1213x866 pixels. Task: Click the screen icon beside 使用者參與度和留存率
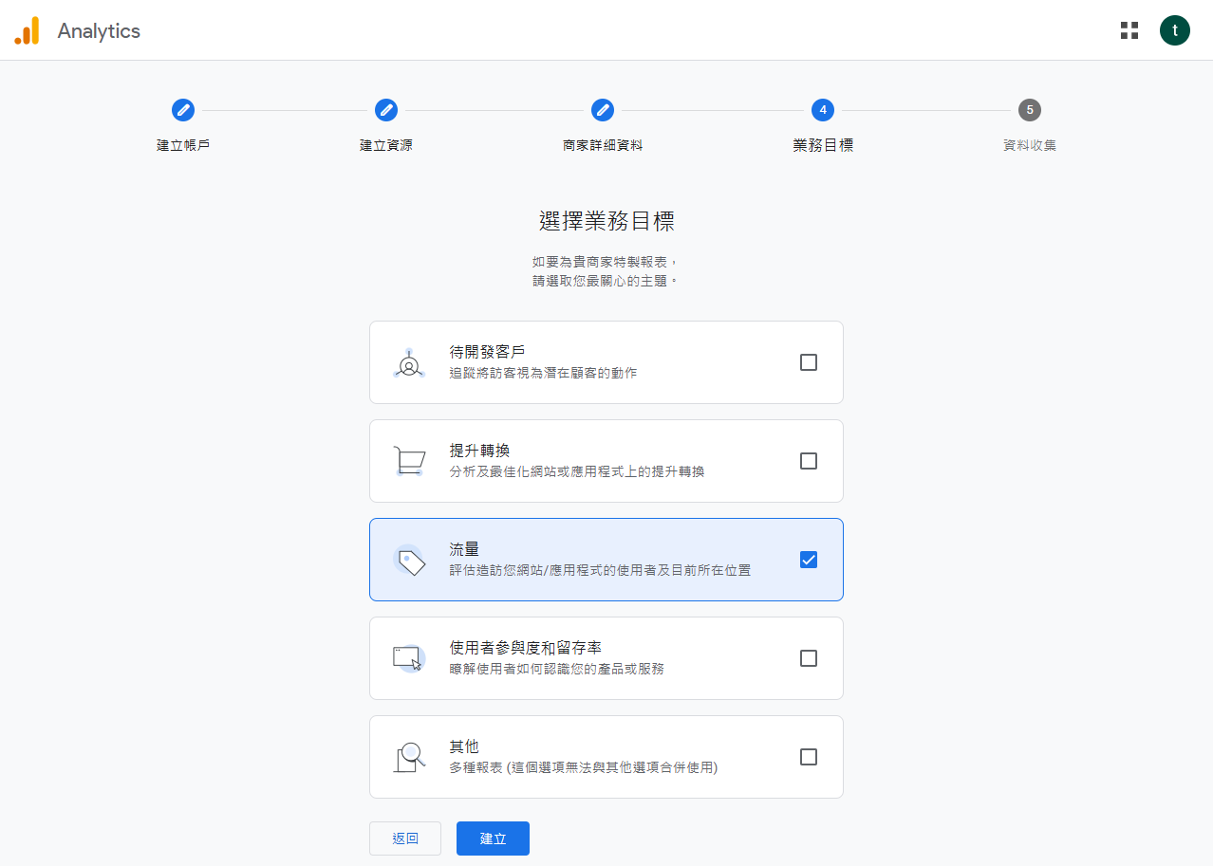click(409, 658)
